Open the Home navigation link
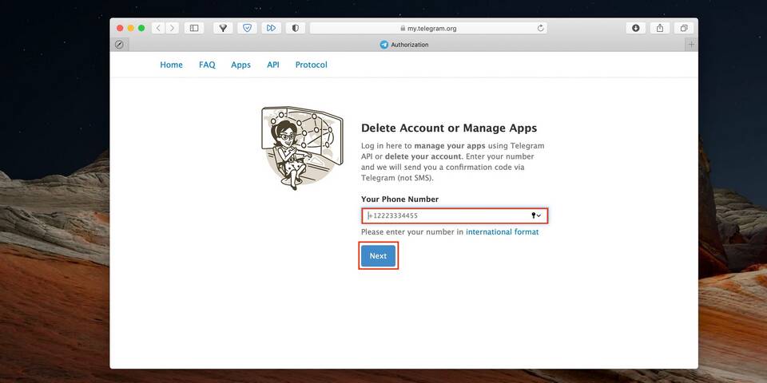The width and height of the screenshot is (767, 383). click(171, 65)
